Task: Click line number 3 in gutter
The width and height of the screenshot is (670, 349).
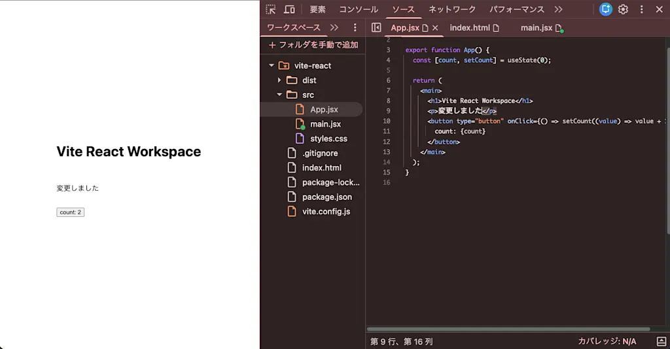Action: [x=388, y=50]
